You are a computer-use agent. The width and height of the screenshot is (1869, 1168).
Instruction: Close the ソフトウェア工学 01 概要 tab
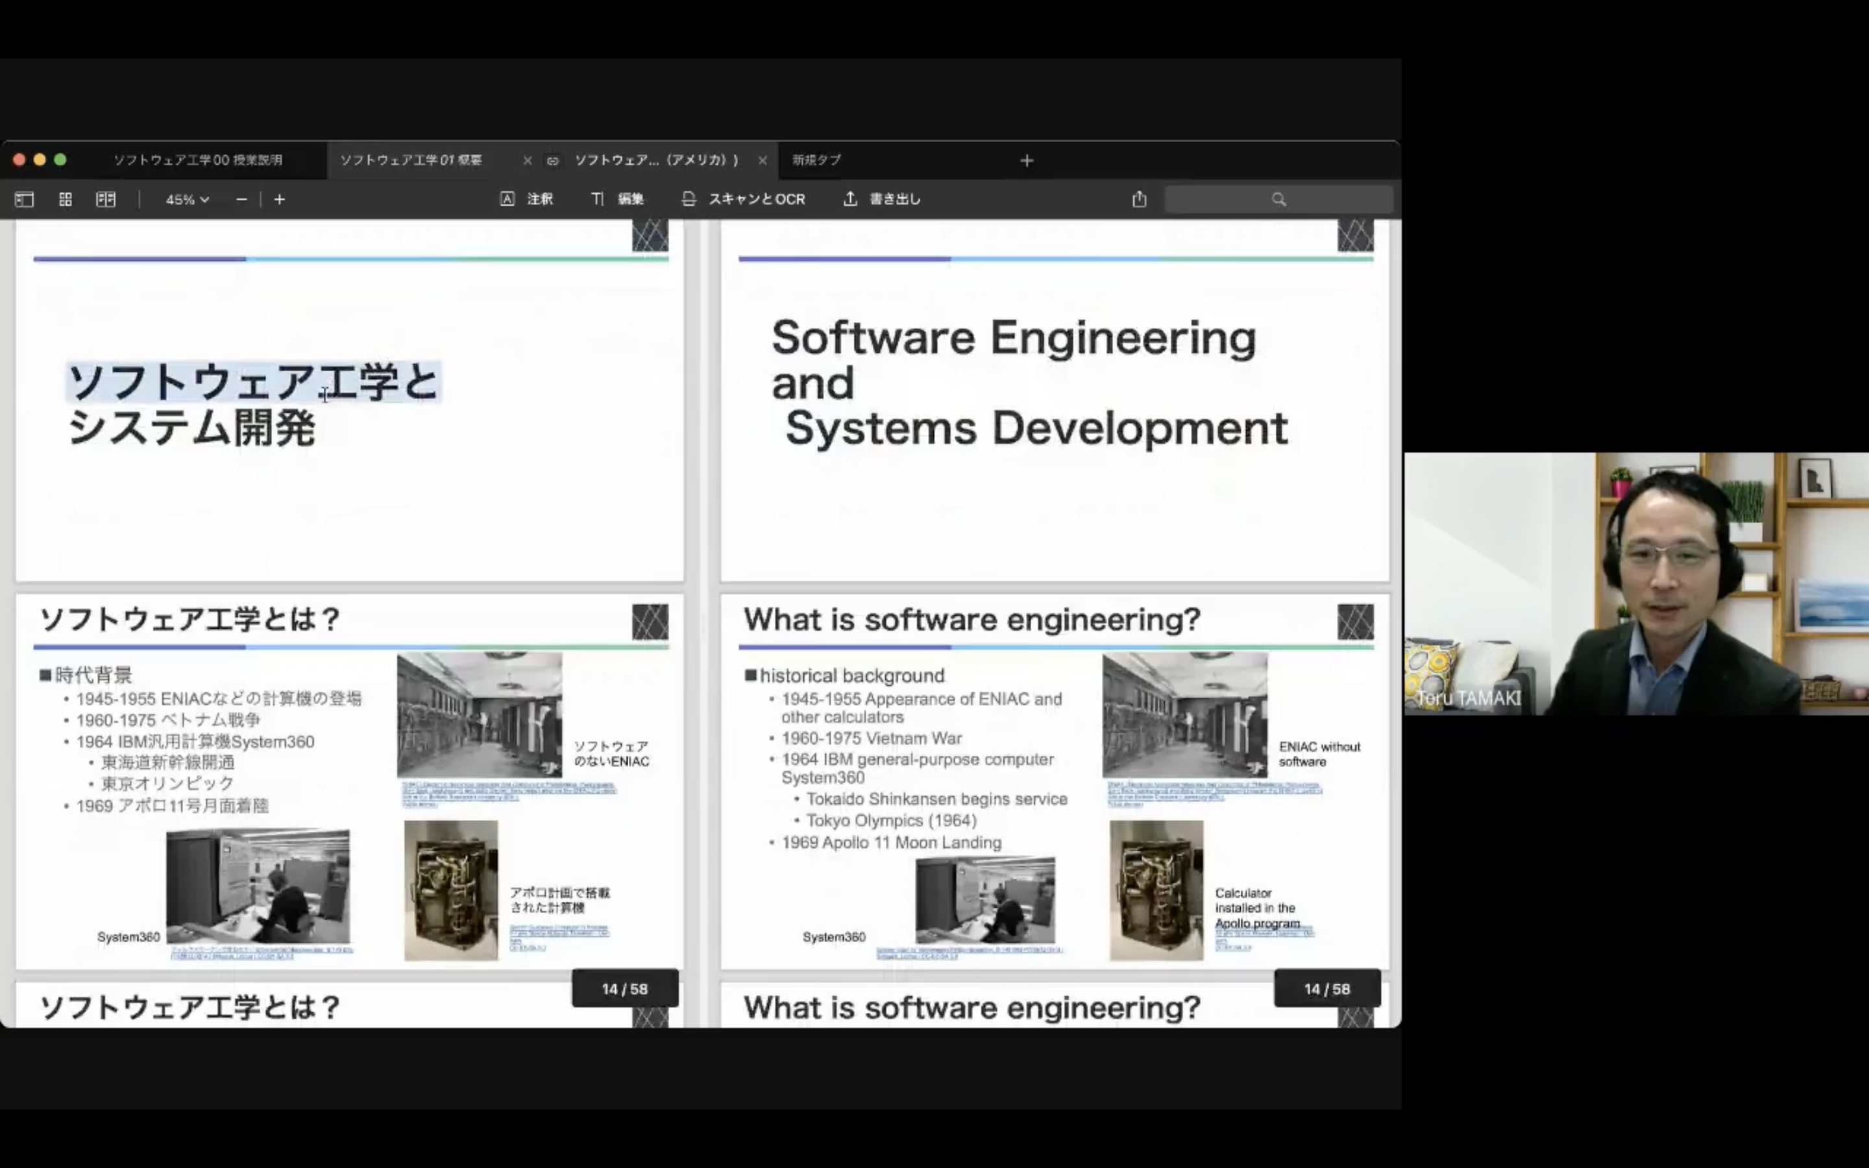click(x=528, y=161)
